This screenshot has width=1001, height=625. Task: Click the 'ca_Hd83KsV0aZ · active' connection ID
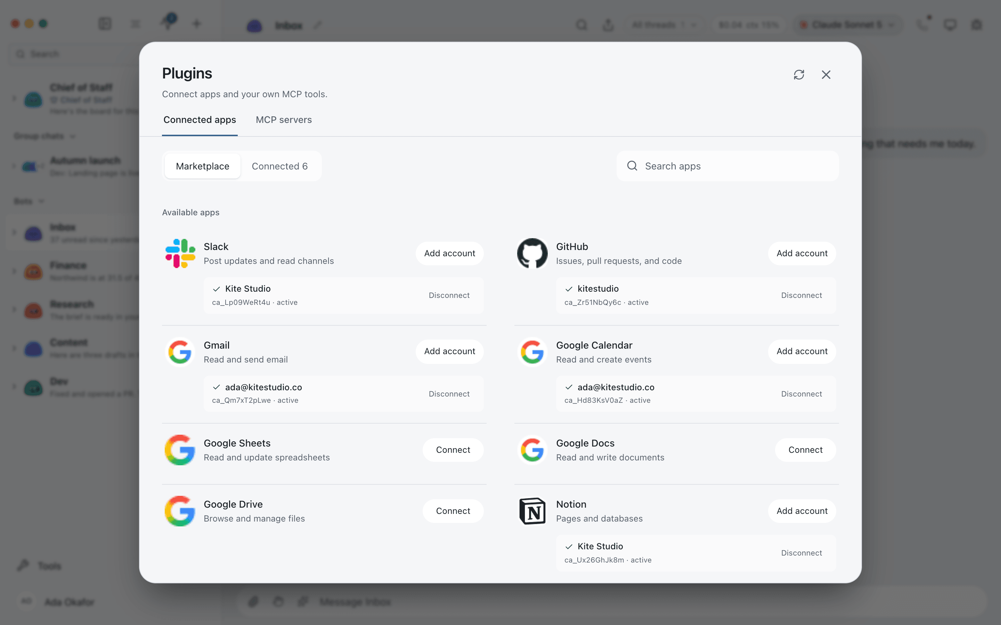[x=608, y=401]
